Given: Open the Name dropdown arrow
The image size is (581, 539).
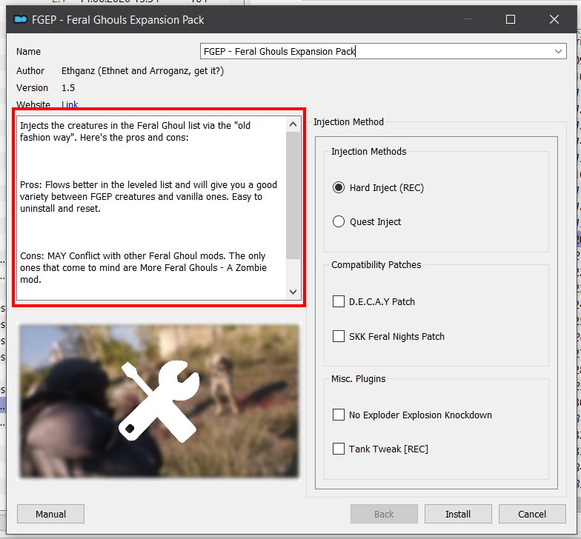Looking at the screenshot, I should click(558, 52).
